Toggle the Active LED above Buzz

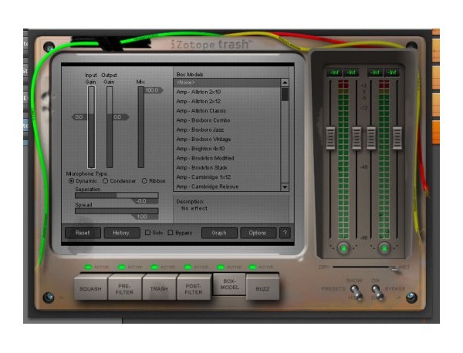252,267
